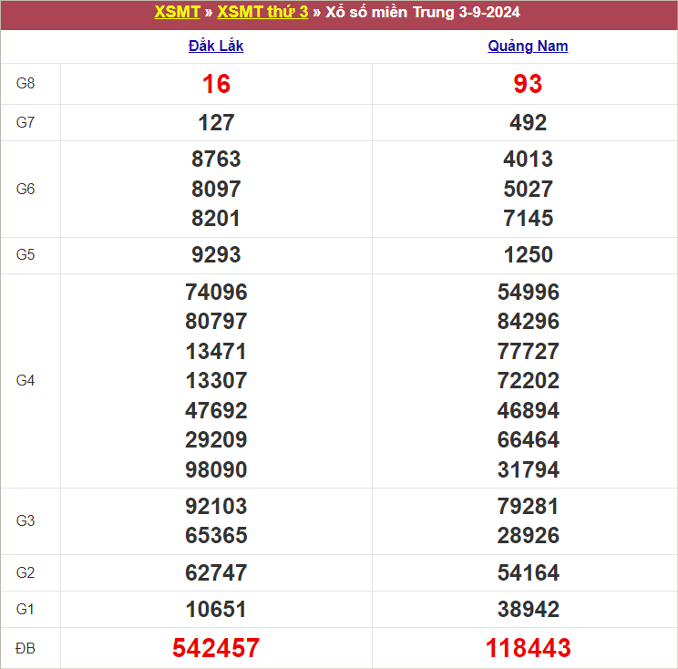Viewport: 678px width, 669px height.
Task: Select Đắk Lắk G4 number 98090
Action: pyautogui.click(x=216, y=469)
